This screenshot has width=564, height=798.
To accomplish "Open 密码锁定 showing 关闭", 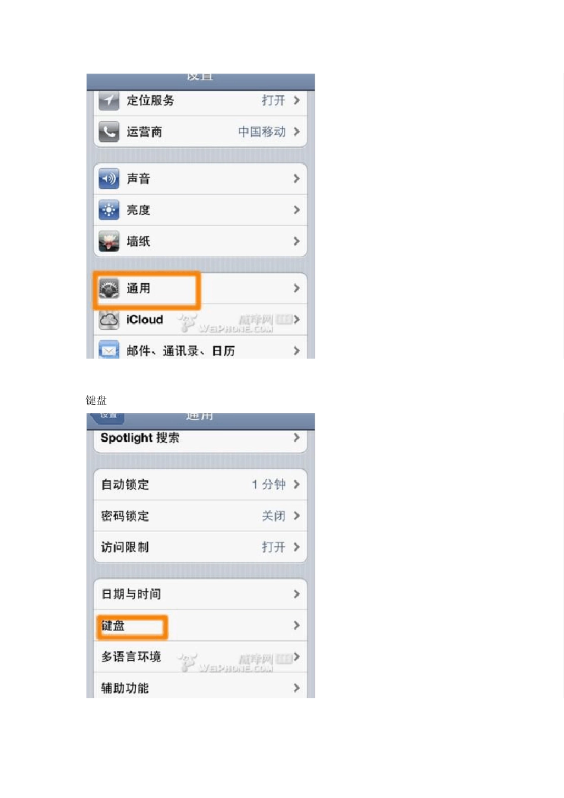I will click(201, 516).
